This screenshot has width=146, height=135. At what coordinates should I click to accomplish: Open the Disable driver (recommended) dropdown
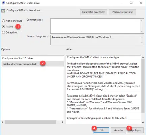33,64
